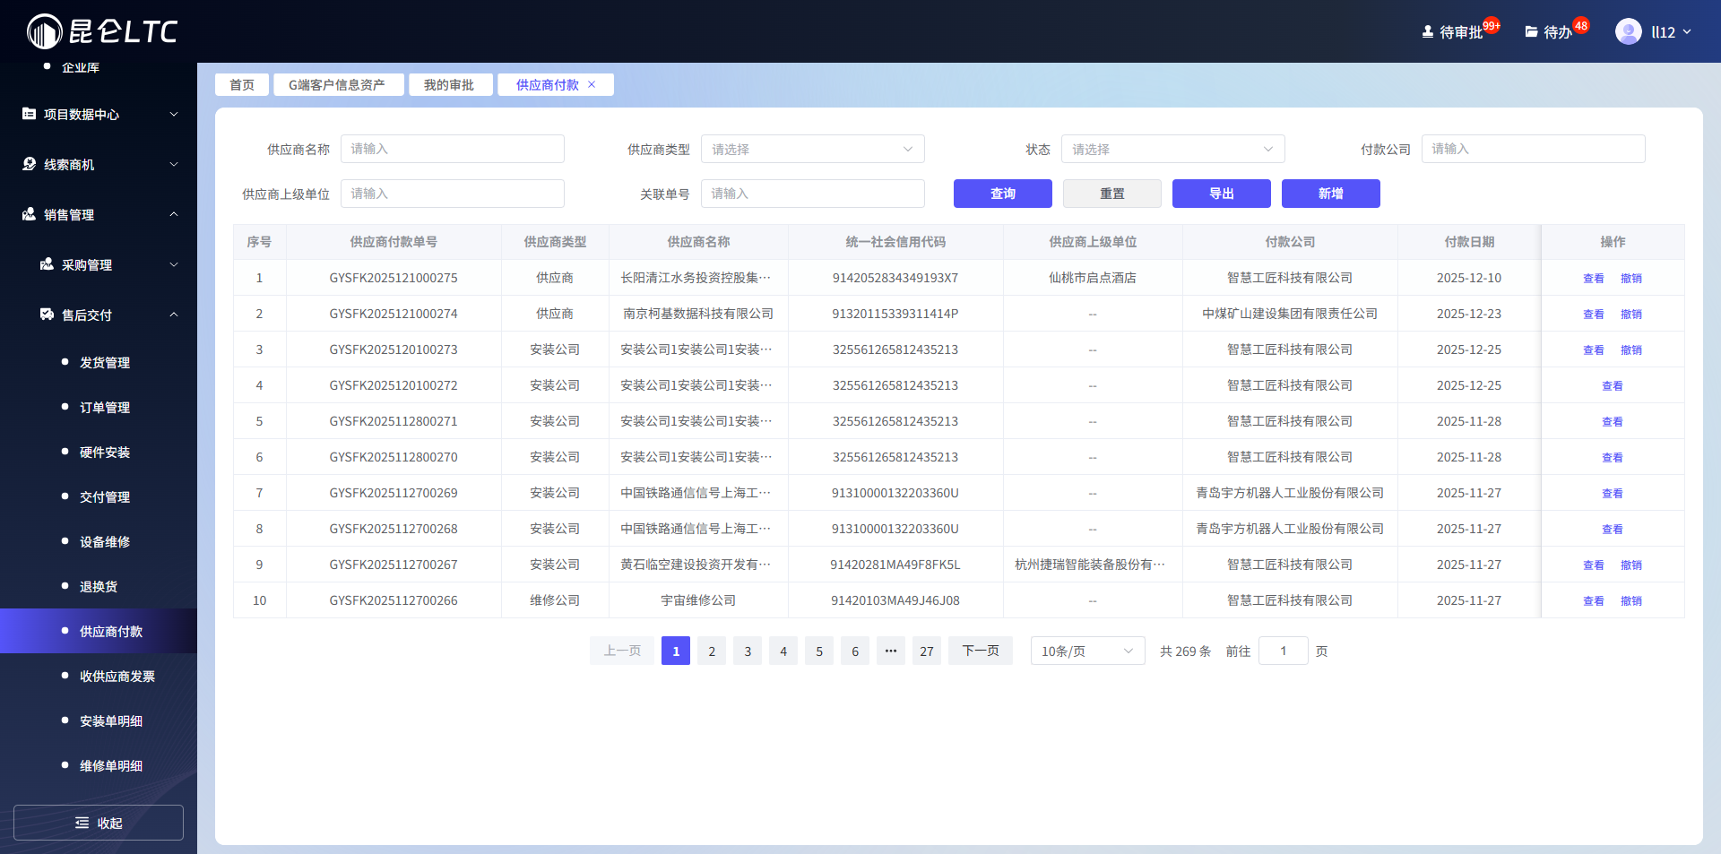Collapse the sidebar via 收起 button
Screen dimensions: 1721x854
(98, 822)
